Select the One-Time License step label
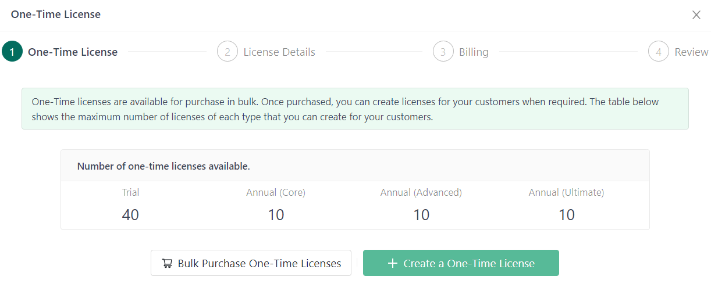The image size is (711, 298). 73,52
